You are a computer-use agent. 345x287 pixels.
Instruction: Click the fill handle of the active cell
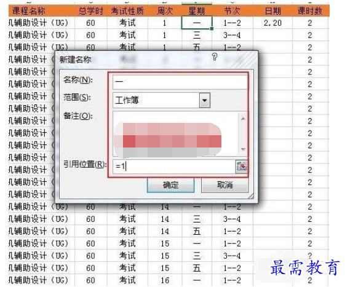(x=212, y=29)
